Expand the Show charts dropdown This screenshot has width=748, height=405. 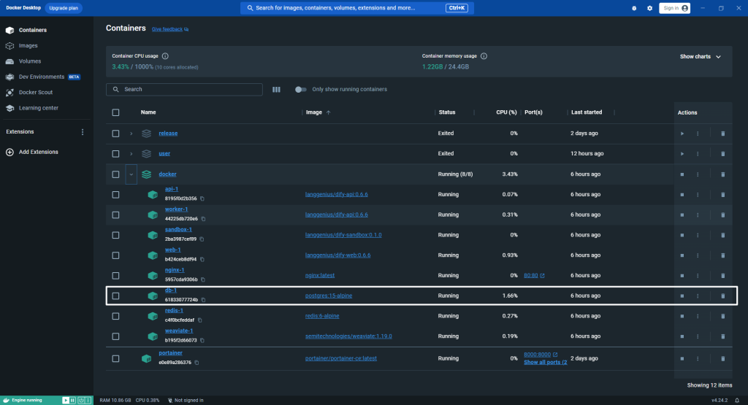(701, 57)
